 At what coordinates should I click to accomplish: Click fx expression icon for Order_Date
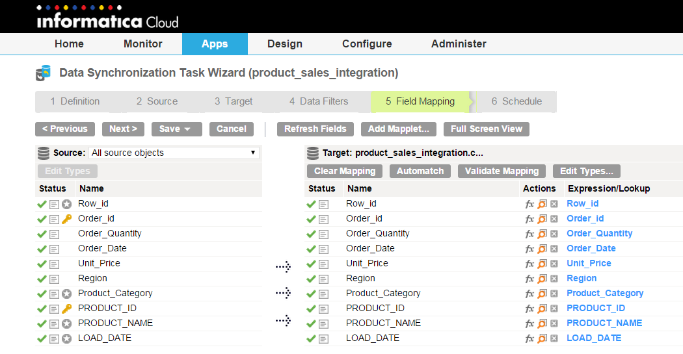pos(529,249)
